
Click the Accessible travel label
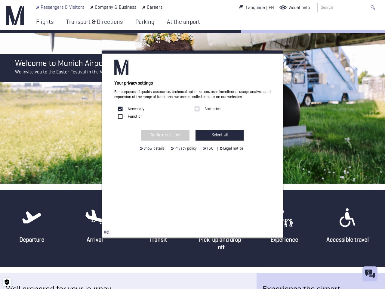pos(347,240)
